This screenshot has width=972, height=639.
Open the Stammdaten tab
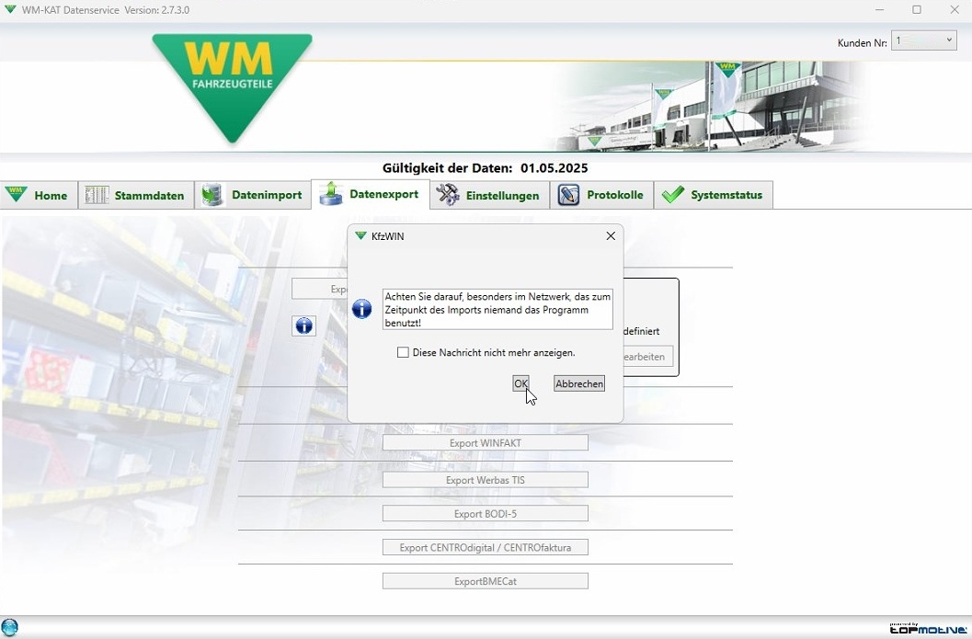coord(136,195)
